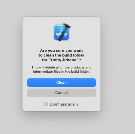The image size is (135, 134).
Task: Click the word "Clean" inside the blue button
Action: [x=61, y=83]
